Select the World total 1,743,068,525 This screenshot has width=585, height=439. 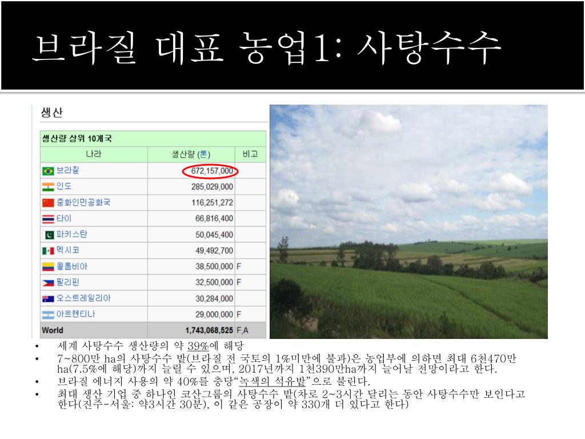(x=209, y=330)
